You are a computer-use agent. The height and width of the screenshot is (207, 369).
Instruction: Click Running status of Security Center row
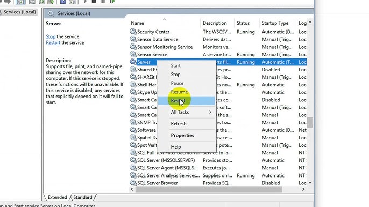pyautogui.click(x=246, y=32)
